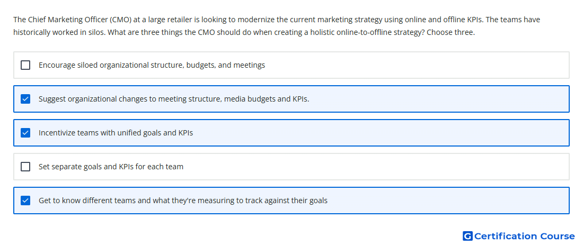Uncheck the 'Suggest organizational changes' checkbox
Image resolution: width=583 pixels, height=246 pixels.
tap(25, 99)
